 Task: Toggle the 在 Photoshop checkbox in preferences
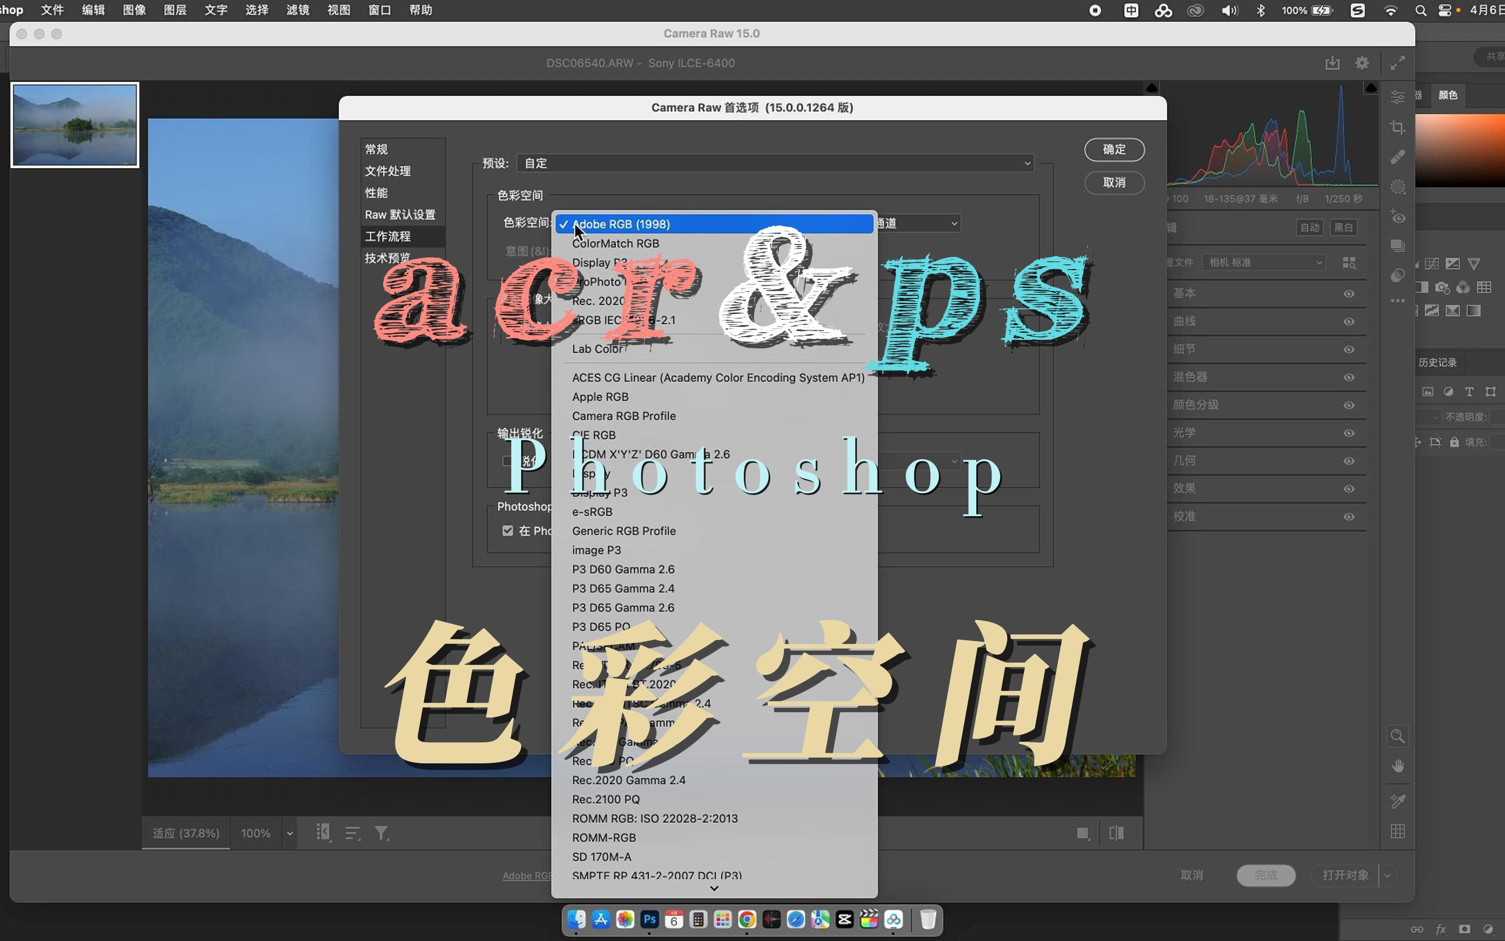507,531
